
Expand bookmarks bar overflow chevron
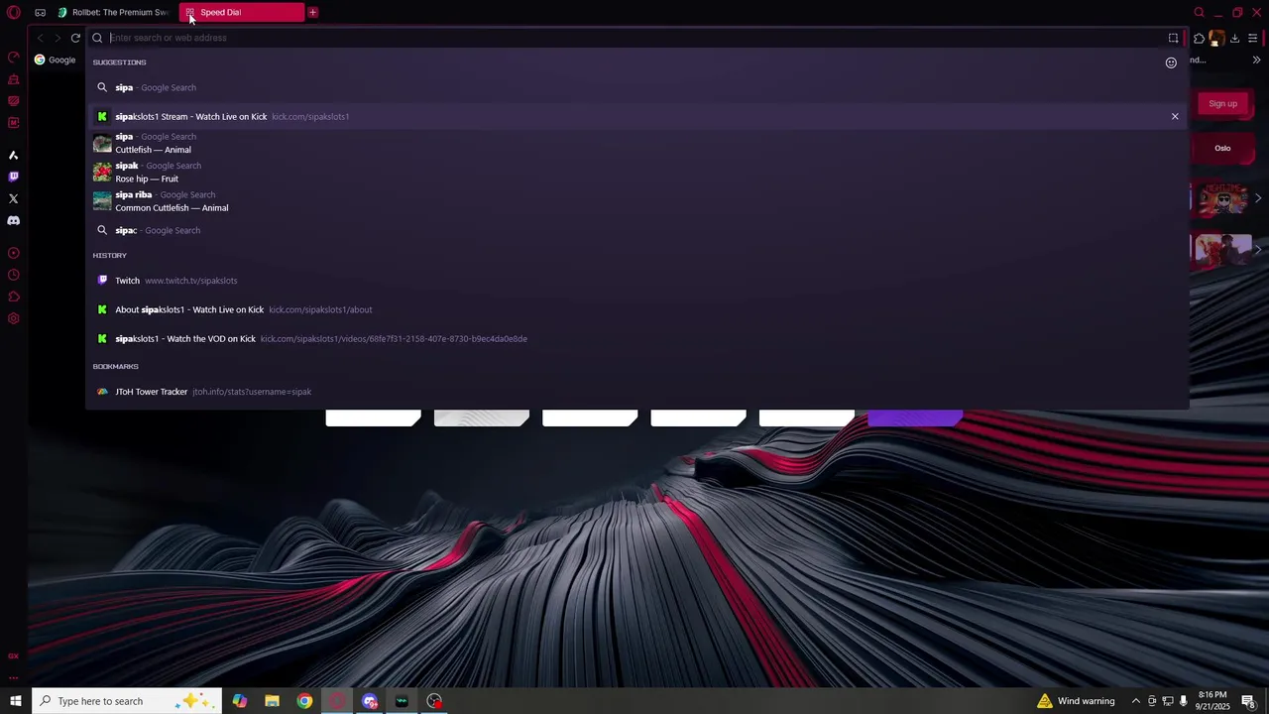(x=1257, y=59)
